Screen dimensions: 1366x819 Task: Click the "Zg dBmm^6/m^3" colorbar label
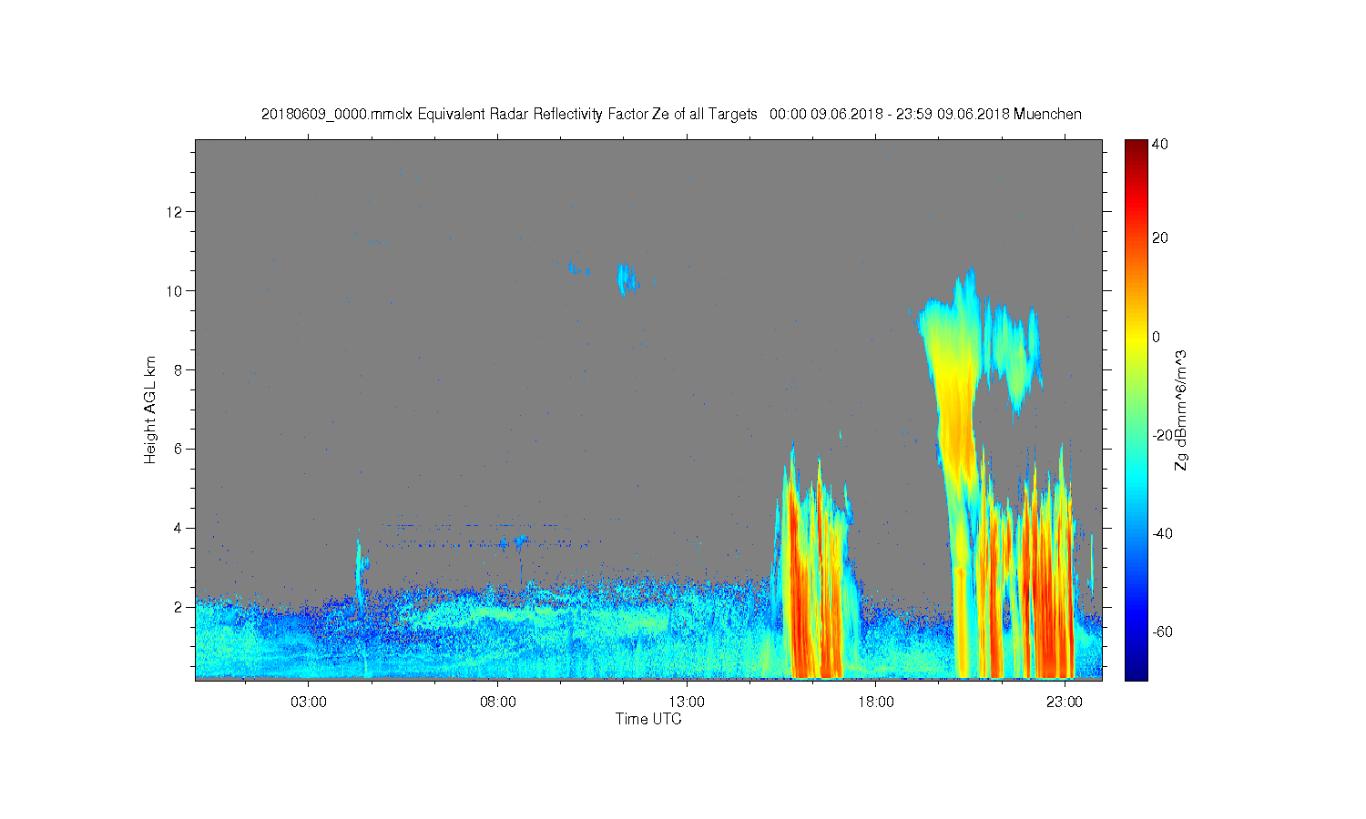(1181, 410)
